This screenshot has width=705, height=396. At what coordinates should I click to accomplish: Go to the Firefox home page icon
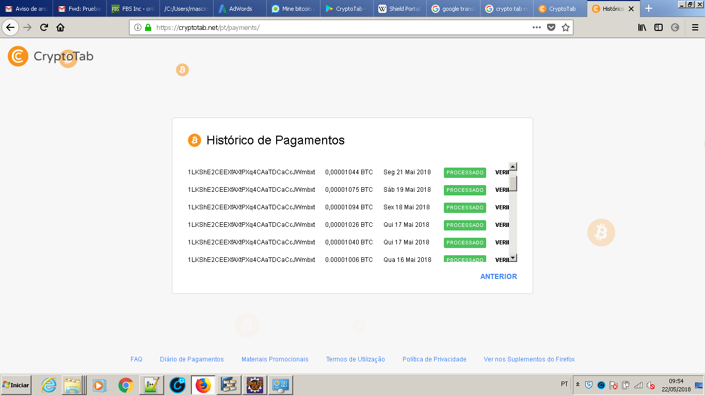point(60,28)
